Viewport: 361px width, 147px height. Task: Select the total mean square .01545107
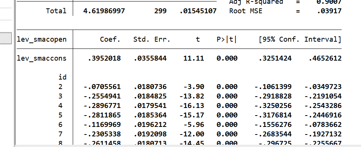point(198,11)
